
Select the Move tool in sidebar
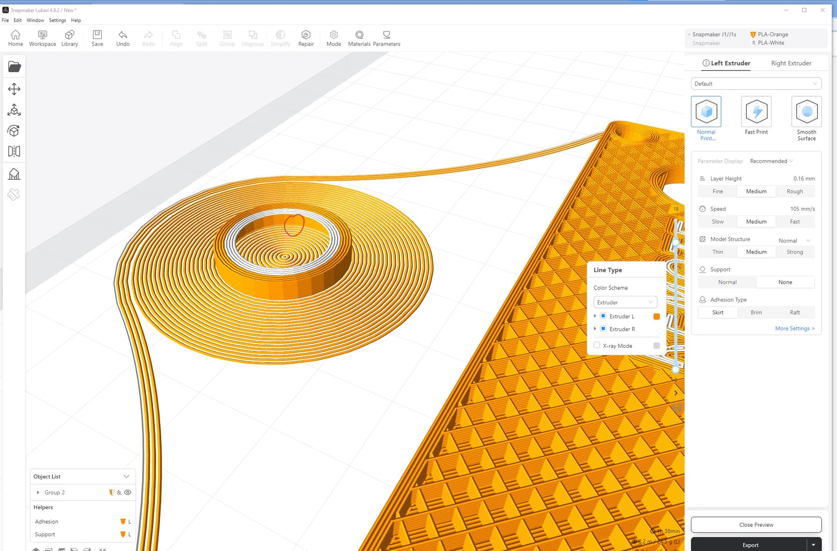coord(14,89)
